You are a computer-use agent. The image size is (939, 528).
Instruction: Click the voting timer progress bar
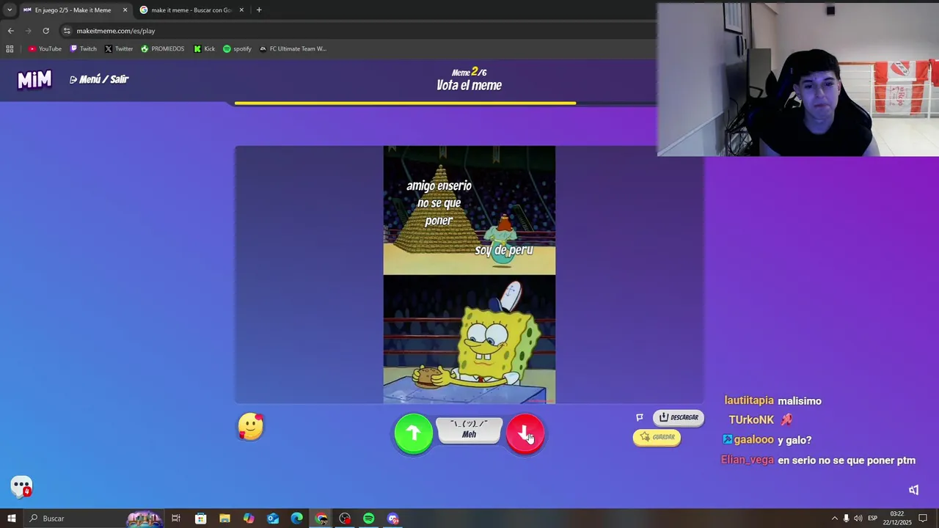tap(445, 103)
